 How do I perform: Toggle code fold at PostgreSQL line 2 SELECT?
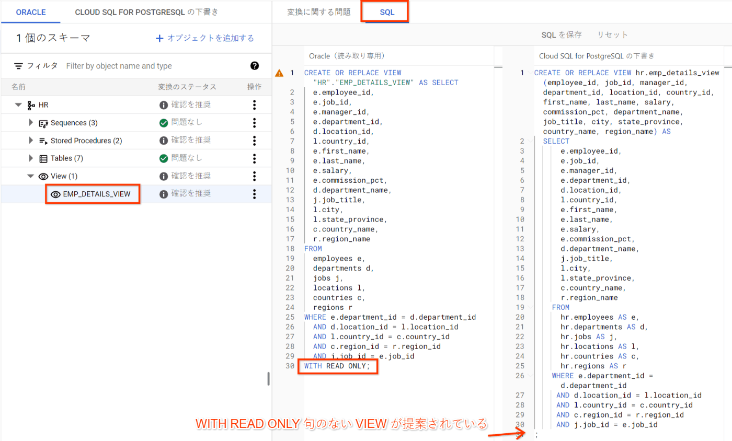(530, 141)
